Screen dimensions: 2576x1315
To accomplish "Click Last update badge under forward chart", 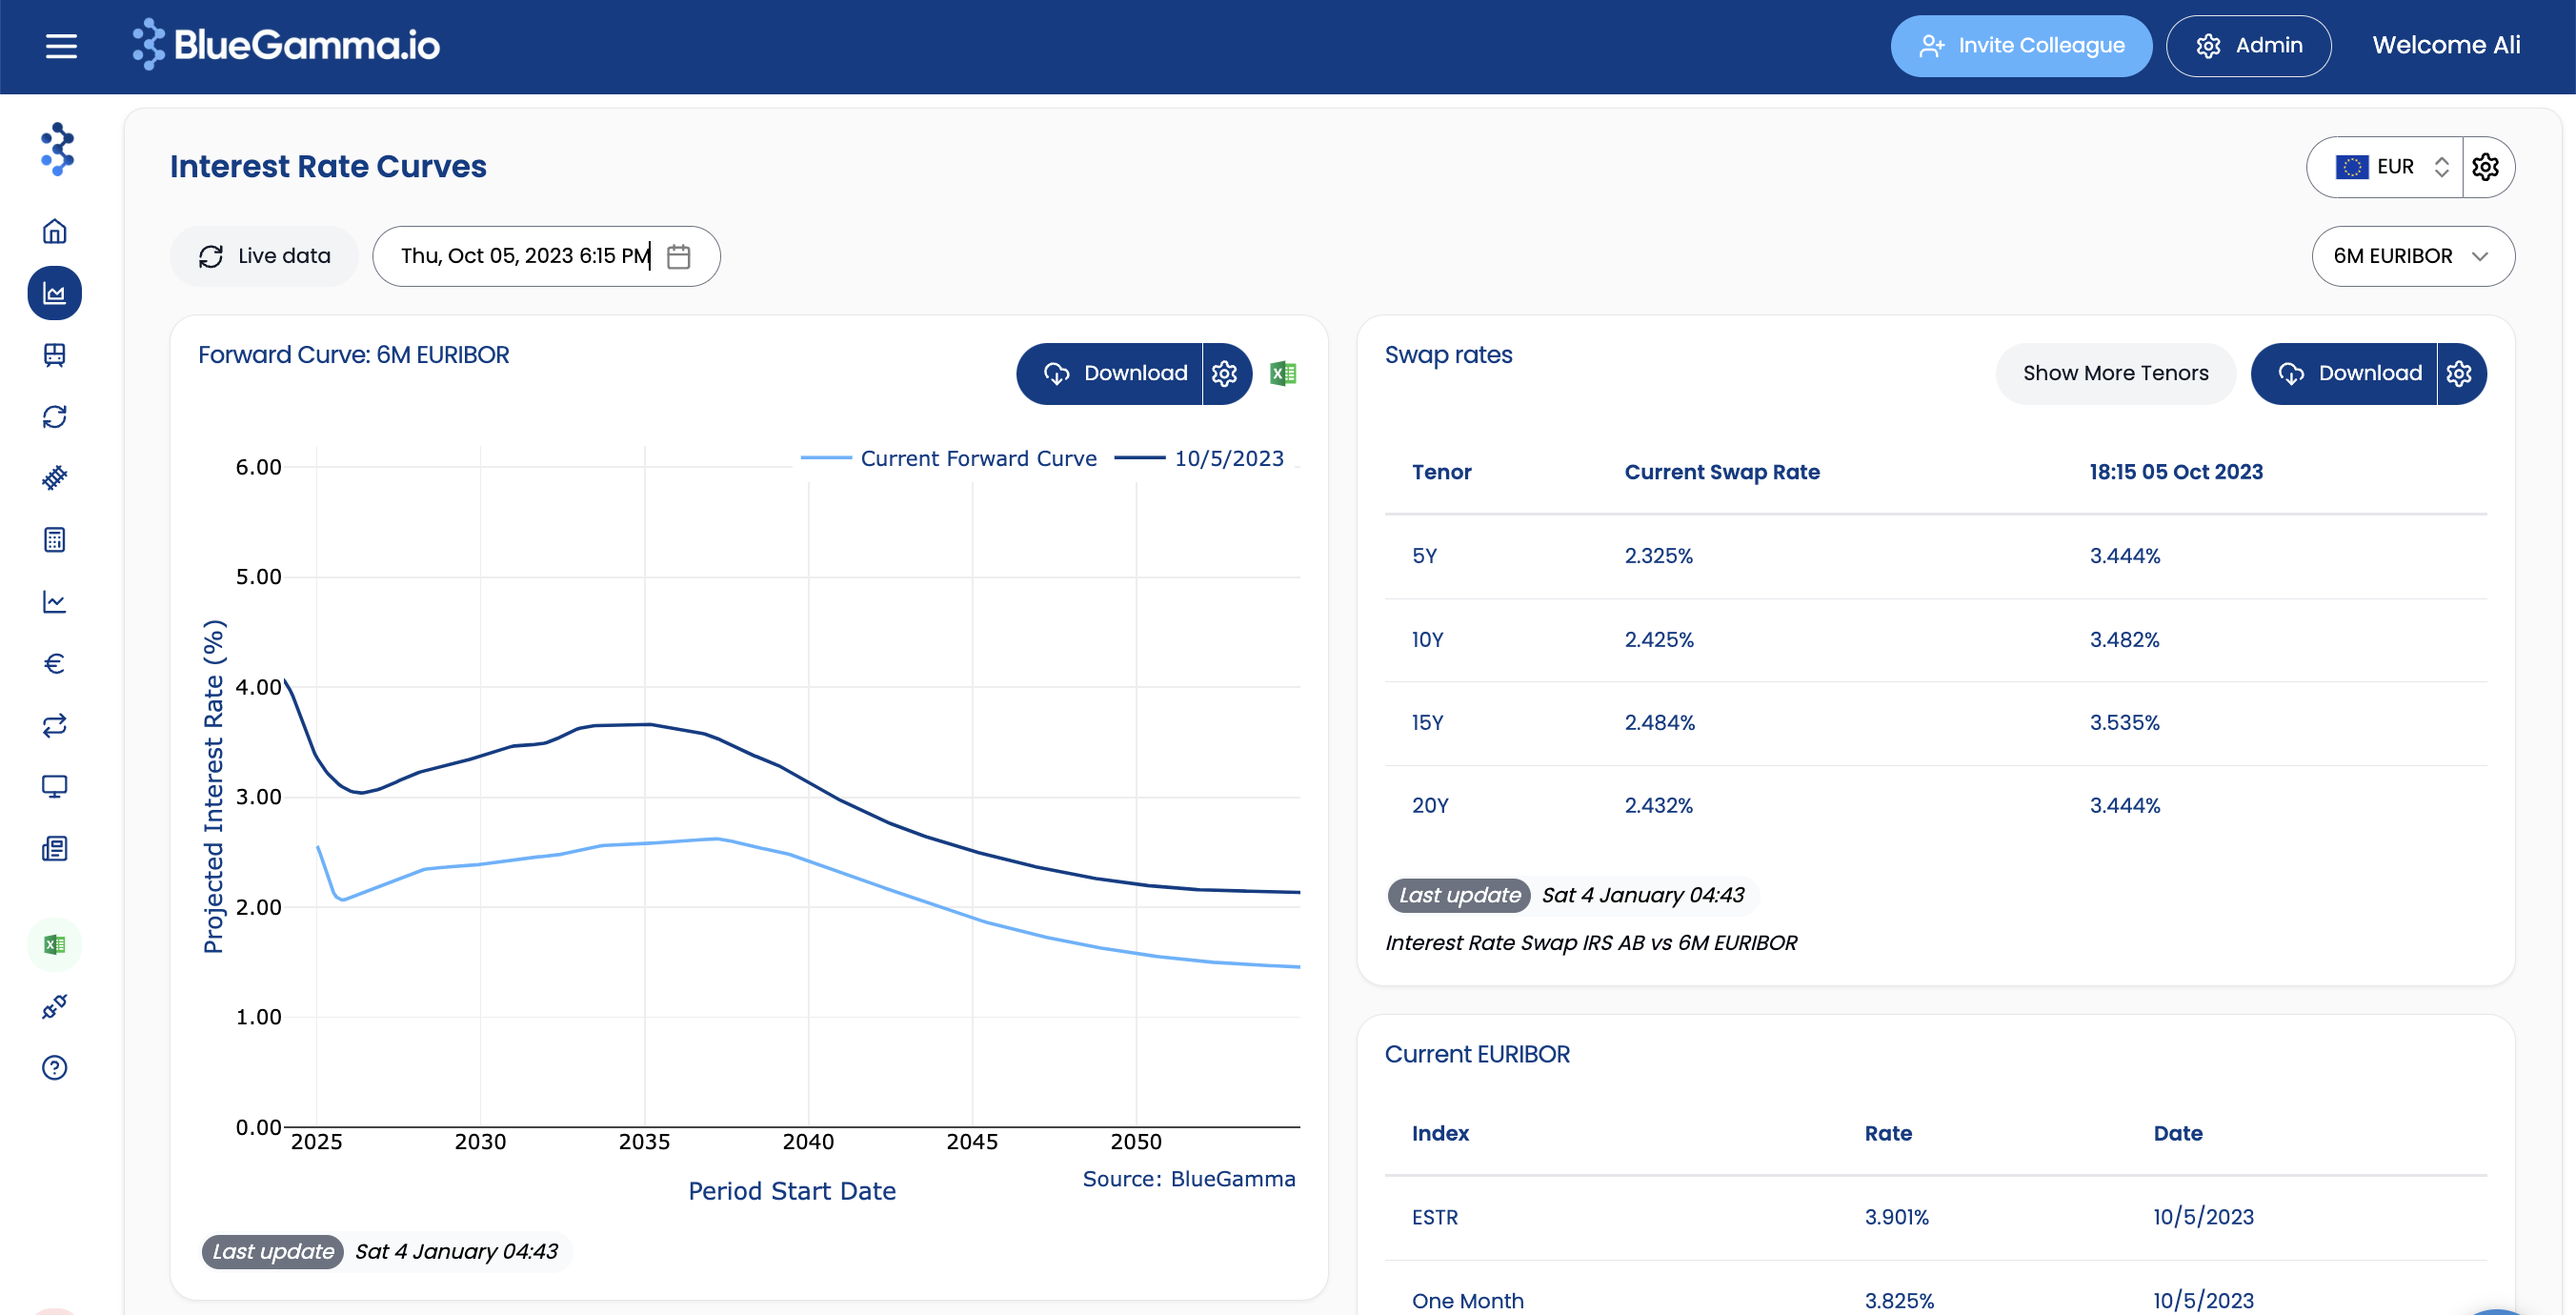I will coord(273,1252).
